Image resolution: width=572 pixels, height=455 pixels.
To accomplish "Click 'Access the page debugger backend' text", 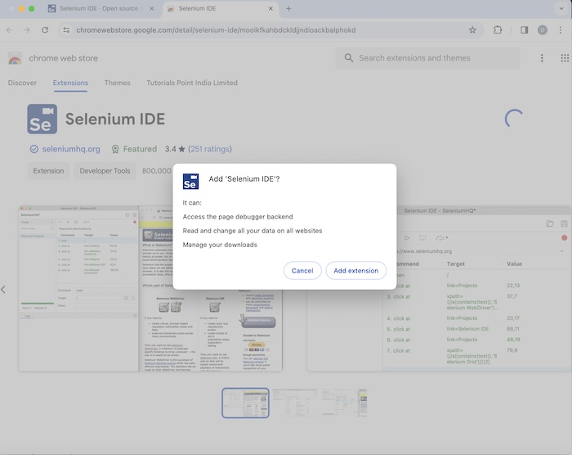I will [238, 217].
